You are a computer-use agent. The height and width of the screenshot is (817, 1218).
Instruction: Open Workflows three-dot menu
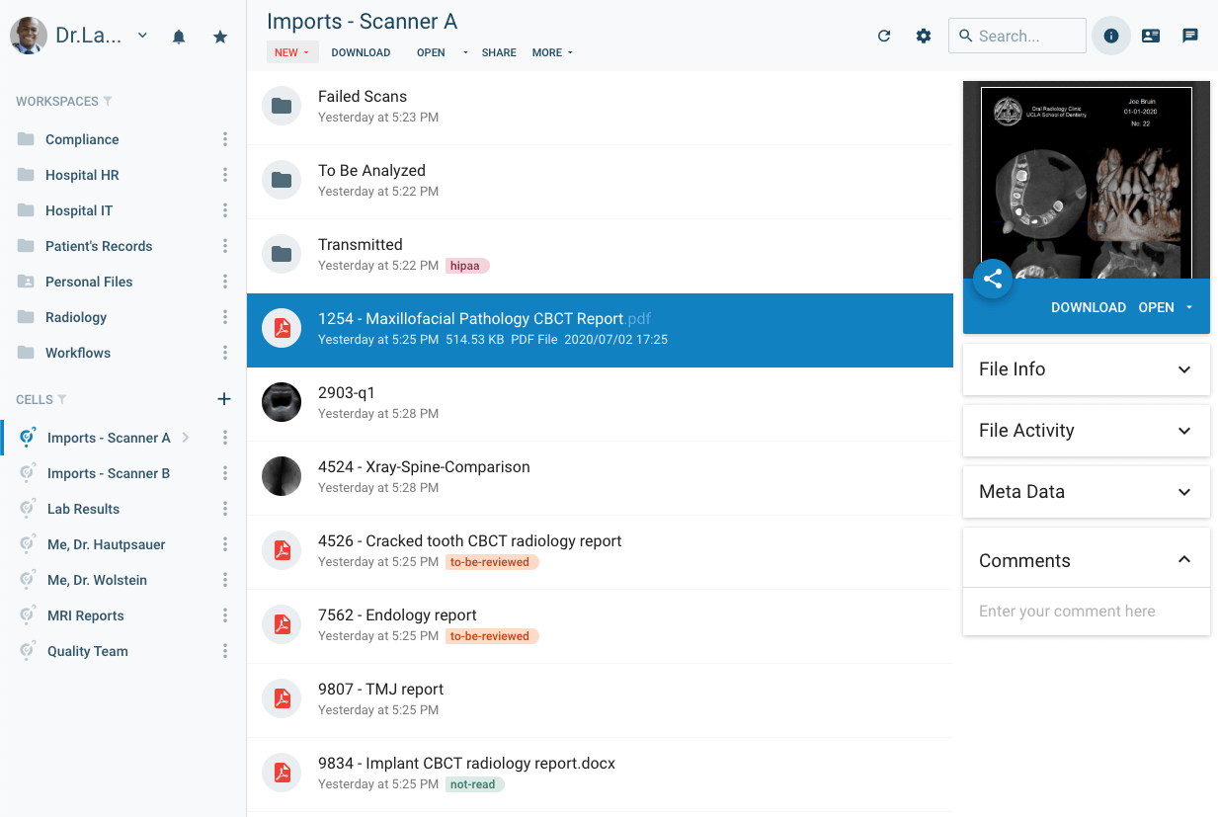pyautogui.click(x=225, y=353)
